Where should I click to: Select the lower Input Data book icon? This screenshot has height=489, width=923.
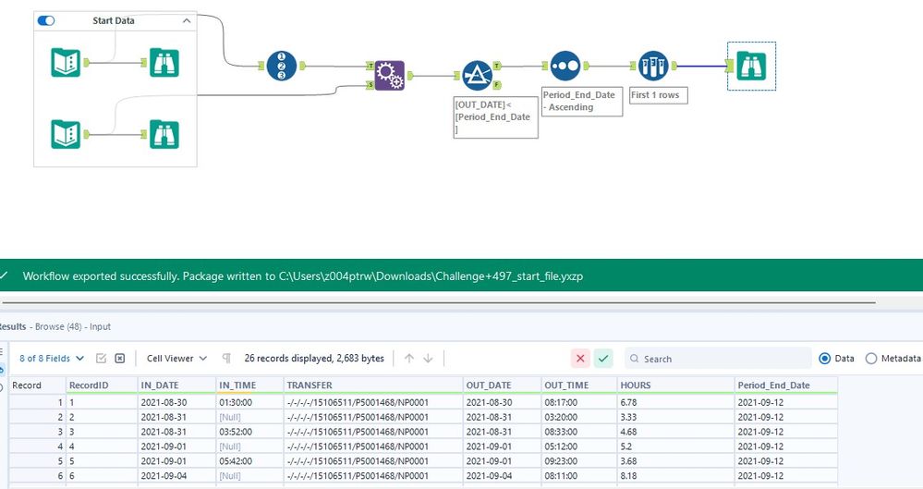point(66,134)
